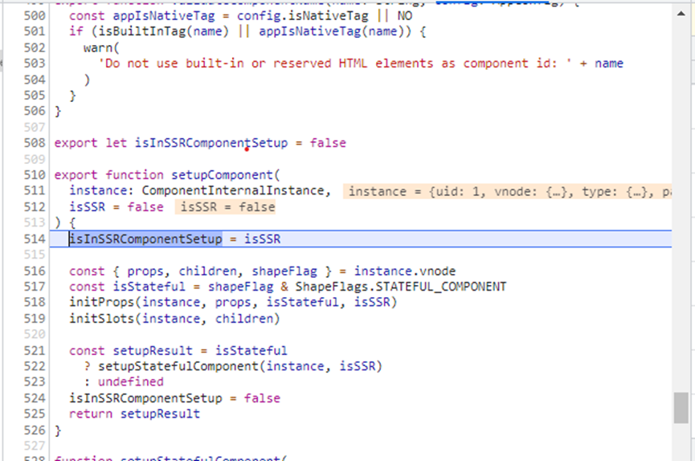
Task: Click line number 510 in gutter
Action: pos(35,175)
